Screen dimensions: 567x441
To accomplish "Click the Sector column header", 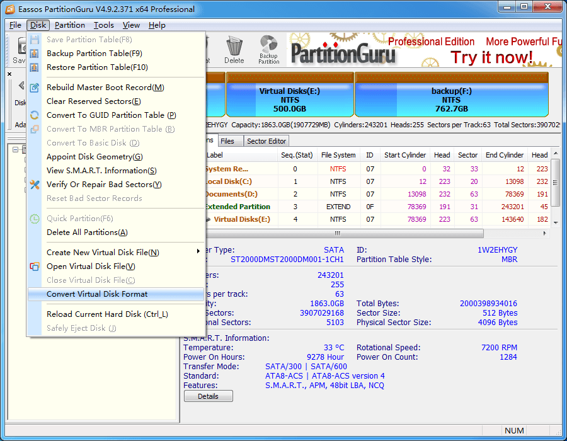I will tap(468, 155).
